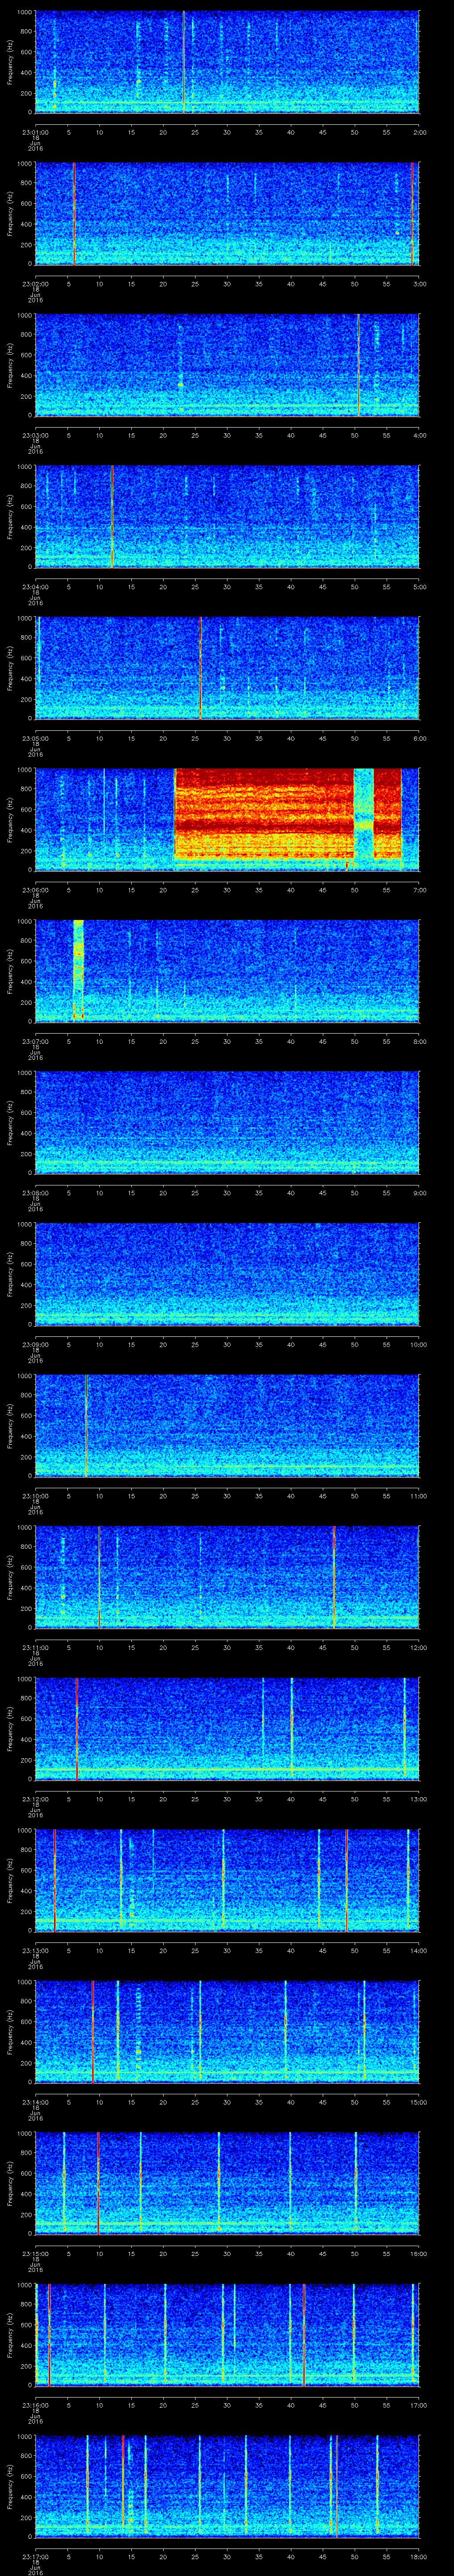Click the 23:05:00 start time label
Screen dimensions: 454x2576
click(35, 738)
